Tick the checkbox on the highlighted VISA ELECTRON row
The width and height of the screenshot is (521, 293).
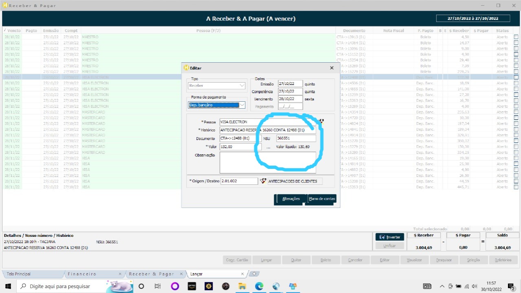pyautogui.click(x=516, y=77)
